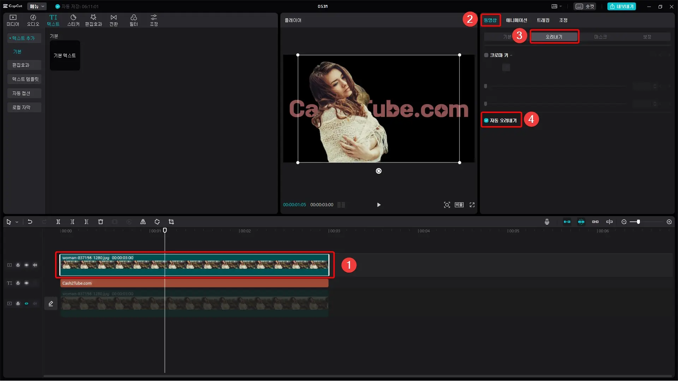
Task: Lock the Cash2Tube.com text track
Action: [18, 283]
